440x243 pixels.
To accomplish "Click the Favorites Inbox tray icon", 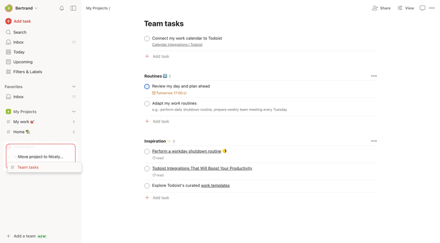I will pyautogui.click(x=8, y=97).
